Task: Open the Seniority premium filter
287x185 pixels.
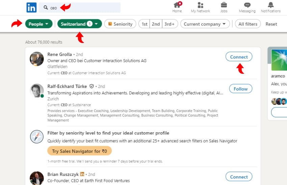Action: 120,24
